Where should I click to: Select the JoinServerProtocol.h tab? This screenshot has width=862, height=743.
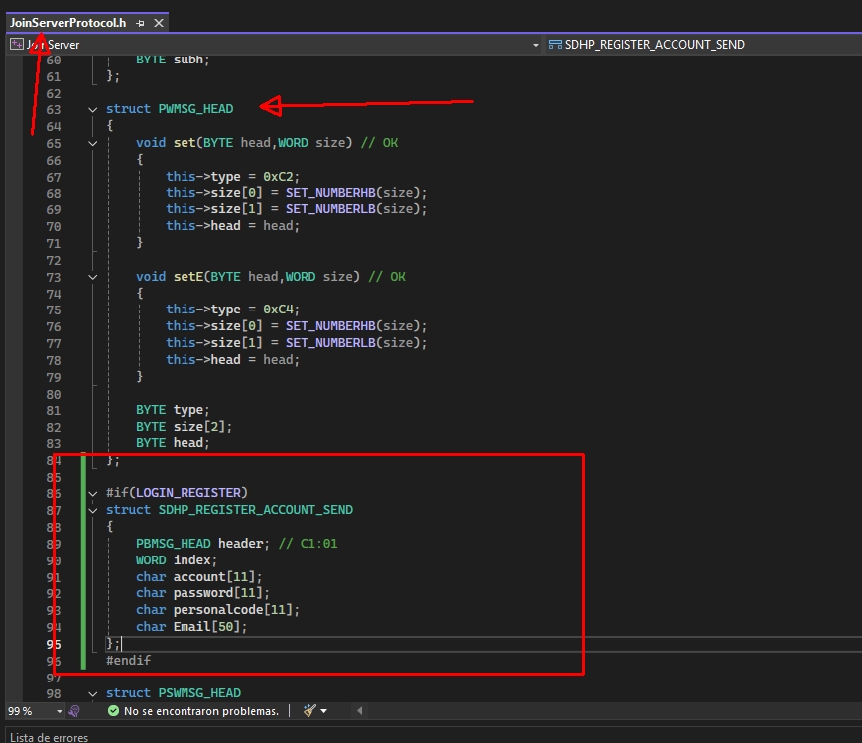coord(67,23)
